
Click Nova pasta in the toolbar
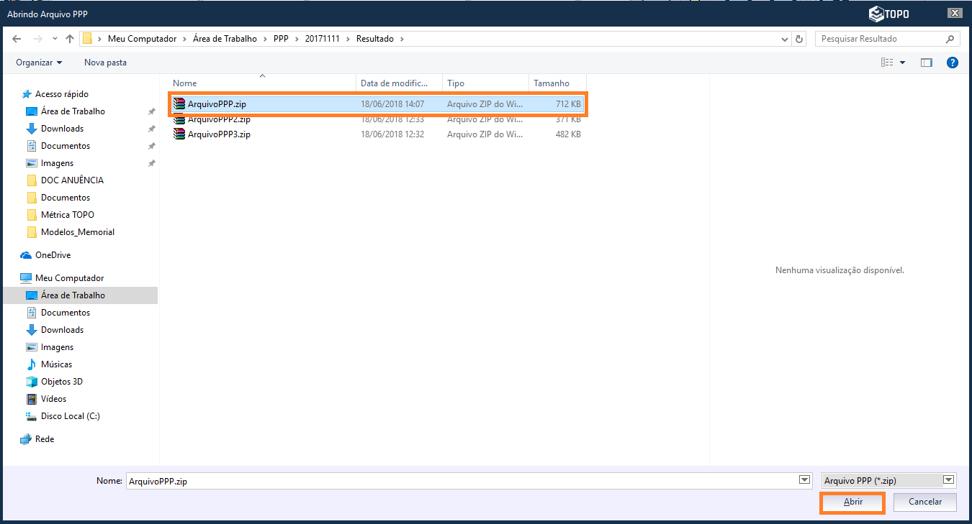[x=105, y=63]
